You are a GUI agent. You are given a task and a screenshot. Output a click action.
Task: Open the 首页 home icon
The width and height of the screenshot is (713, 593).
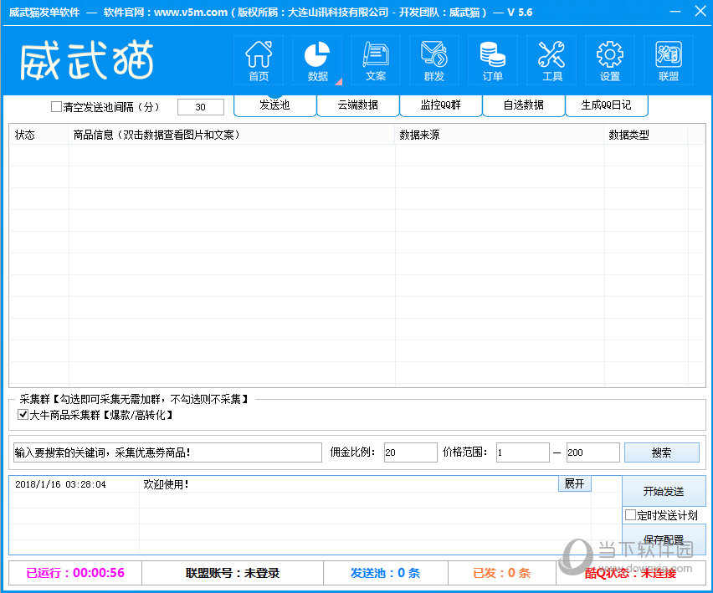pyautogui.click(x=259, y=61)
